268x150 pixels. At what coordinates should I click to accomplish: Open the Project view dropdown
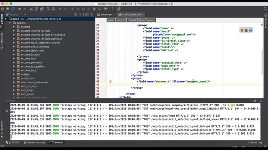pyautogui.click(x=25, y=15)
